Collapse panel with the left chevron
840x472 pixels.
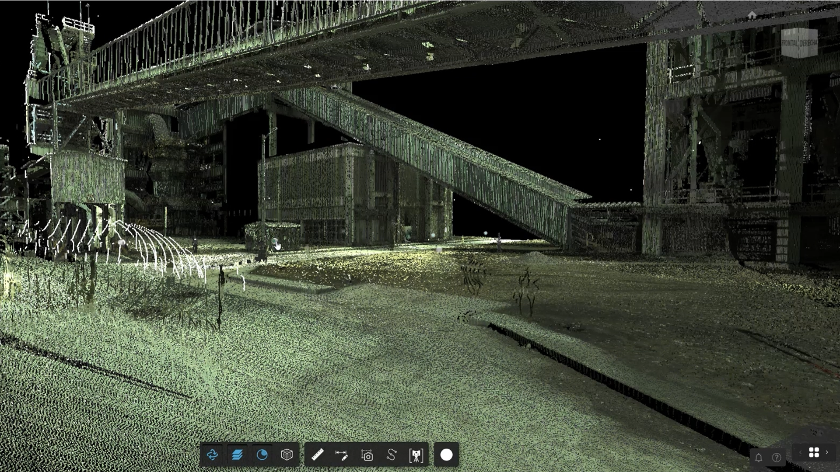pos(800,452)
